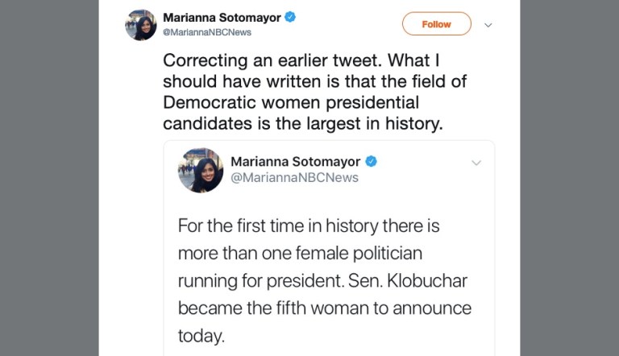Click the gray backdrop left of tweet
The image size is (619, 356).
pyautogui.click(x=48, y=178)
